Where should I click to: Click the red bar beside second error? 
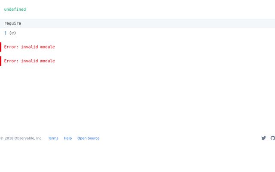1,61
